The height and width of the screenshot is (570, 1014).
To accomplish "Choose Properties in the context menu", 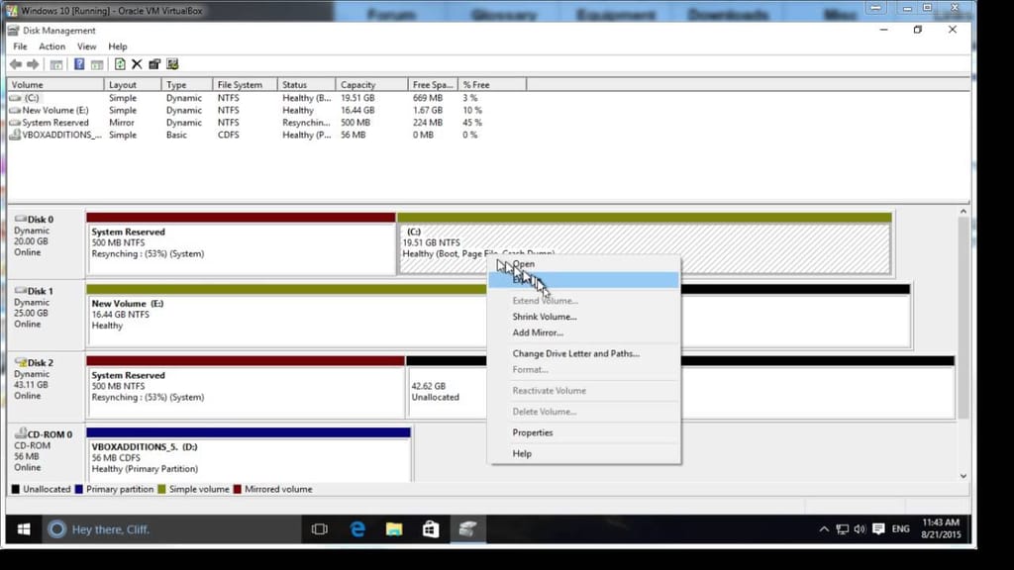I will (584, 433).
